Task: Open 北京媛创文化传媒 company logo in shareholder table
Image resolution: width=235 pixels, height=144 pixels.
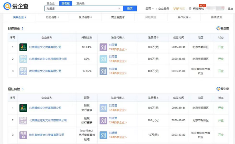Action: 23,47
